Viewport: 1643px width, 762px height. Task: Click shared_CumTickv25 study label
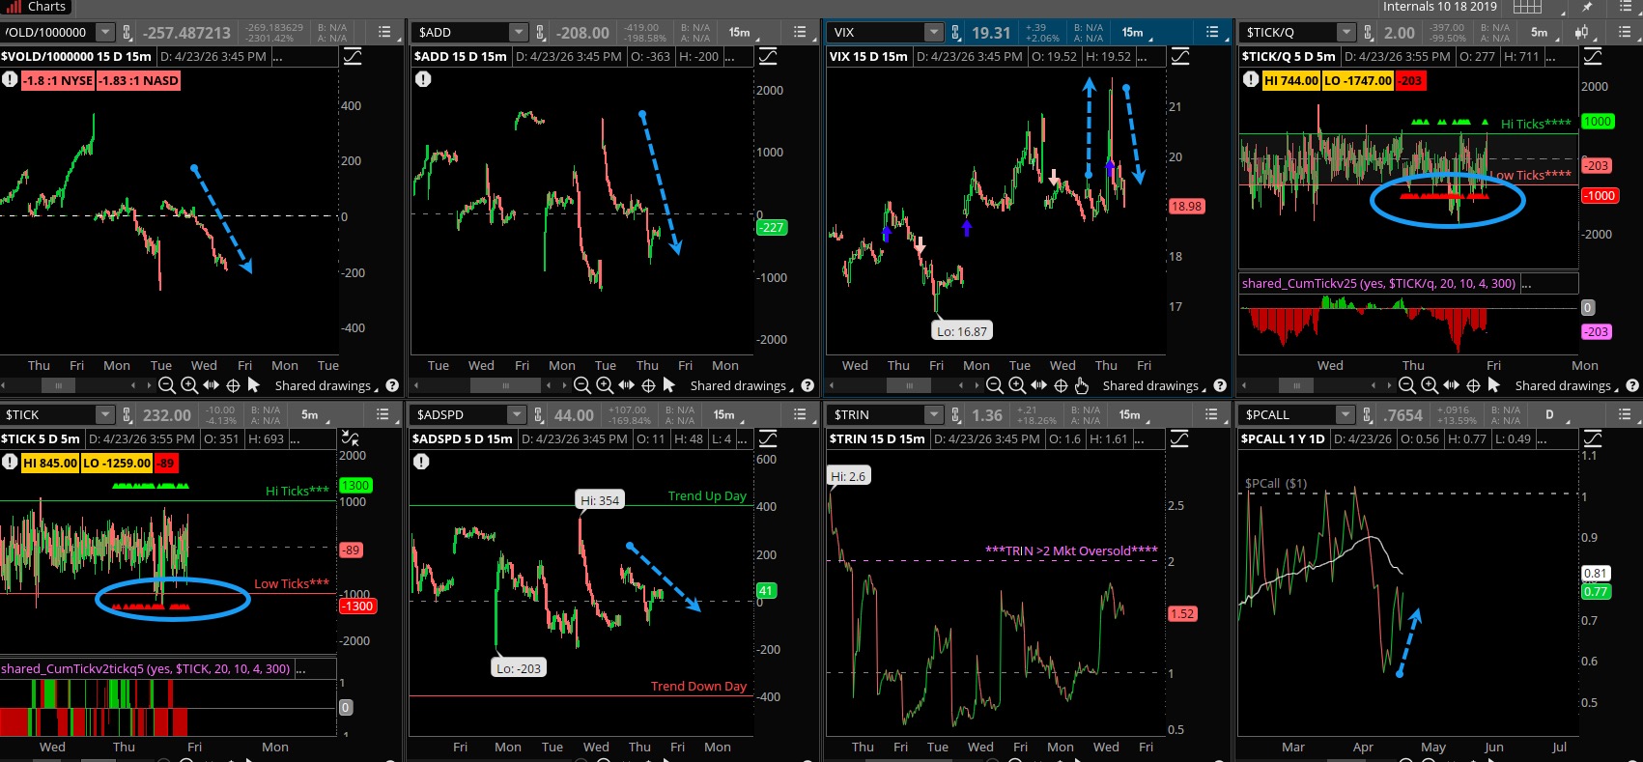(x=1378, y=284)
